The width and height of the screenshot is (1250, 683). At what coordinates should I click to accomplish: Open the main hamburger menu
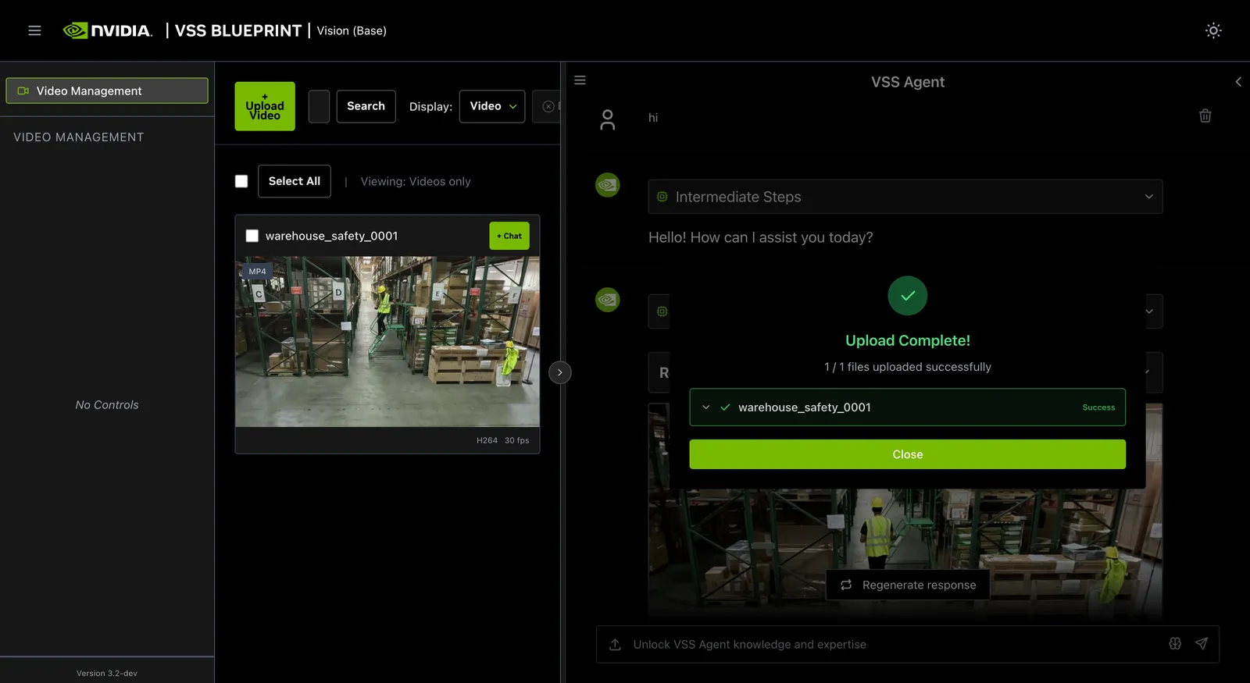[34, 30]
